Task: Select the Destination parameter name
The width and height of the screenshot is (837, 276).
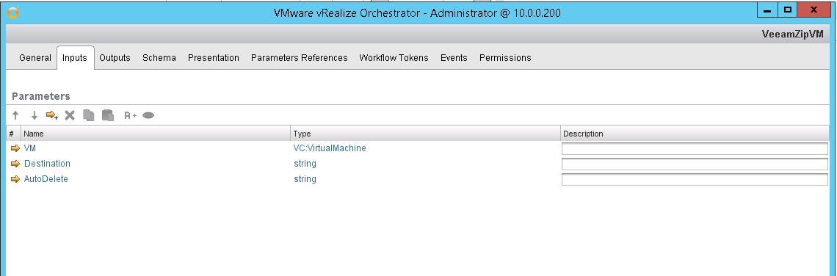Action: pos(47,164)
